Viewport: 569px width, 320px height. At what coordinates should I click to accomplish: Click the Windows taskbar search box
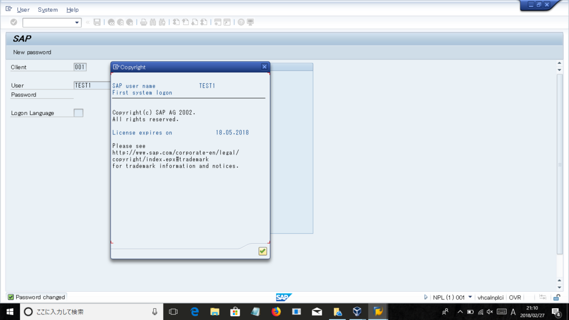92,312
